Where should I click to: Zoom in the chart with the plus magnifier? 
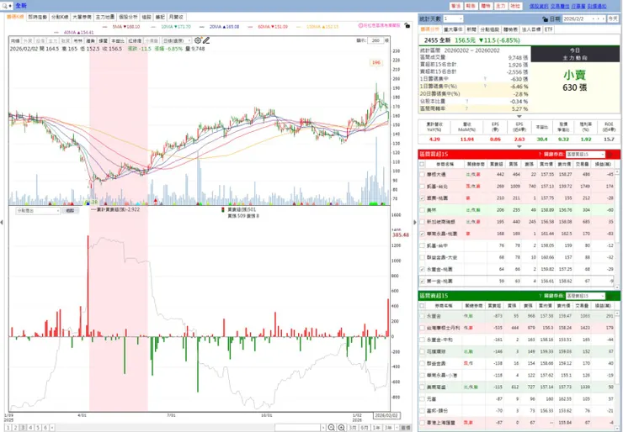pyautogui.click(x=341, y=427)
